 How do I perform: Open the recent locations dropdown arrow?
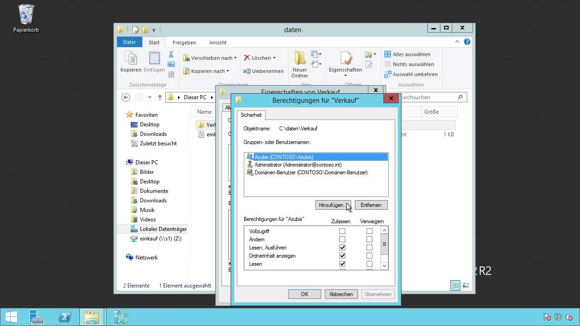pos(150,97)
